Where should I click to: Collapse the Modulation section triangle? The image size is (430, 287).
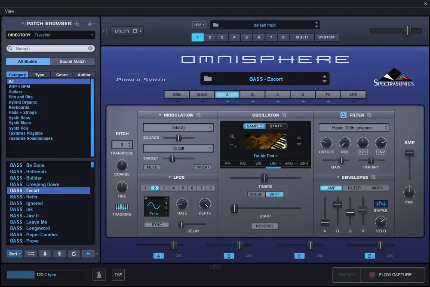click(160, 115)
